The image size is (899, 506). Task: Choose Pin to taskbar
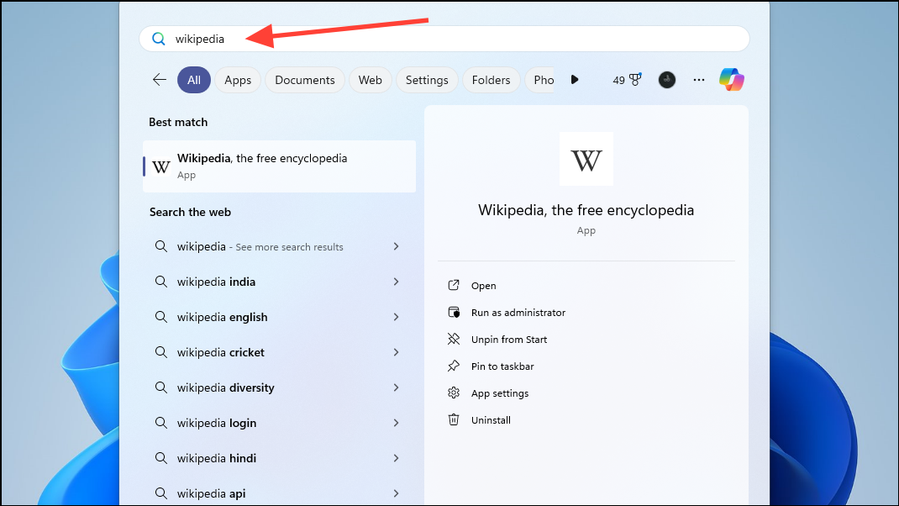click(x=502, y=366)
